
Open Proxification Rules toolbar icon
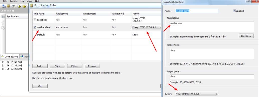coord(9,6)
